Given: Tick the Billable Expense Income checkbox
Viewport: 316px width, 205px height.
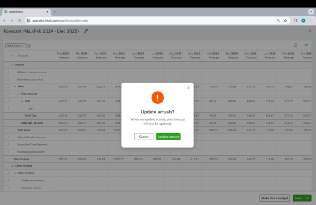Looking at the screenshot, I should click(x=6, y=72).
